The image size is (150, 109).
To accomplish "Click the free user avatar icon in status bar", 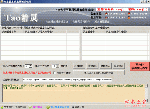I will [x=2, y=107].
